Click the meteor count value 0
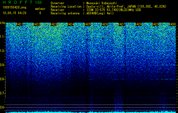This screenshot has width=178, height=113. coord(40,13)
